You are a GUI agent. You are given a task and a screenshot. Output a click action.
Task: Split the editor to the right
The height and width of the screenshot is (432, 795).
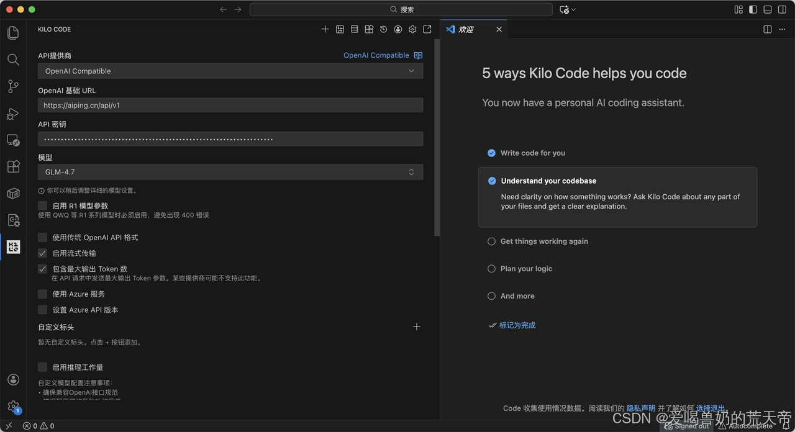point(768,29)
